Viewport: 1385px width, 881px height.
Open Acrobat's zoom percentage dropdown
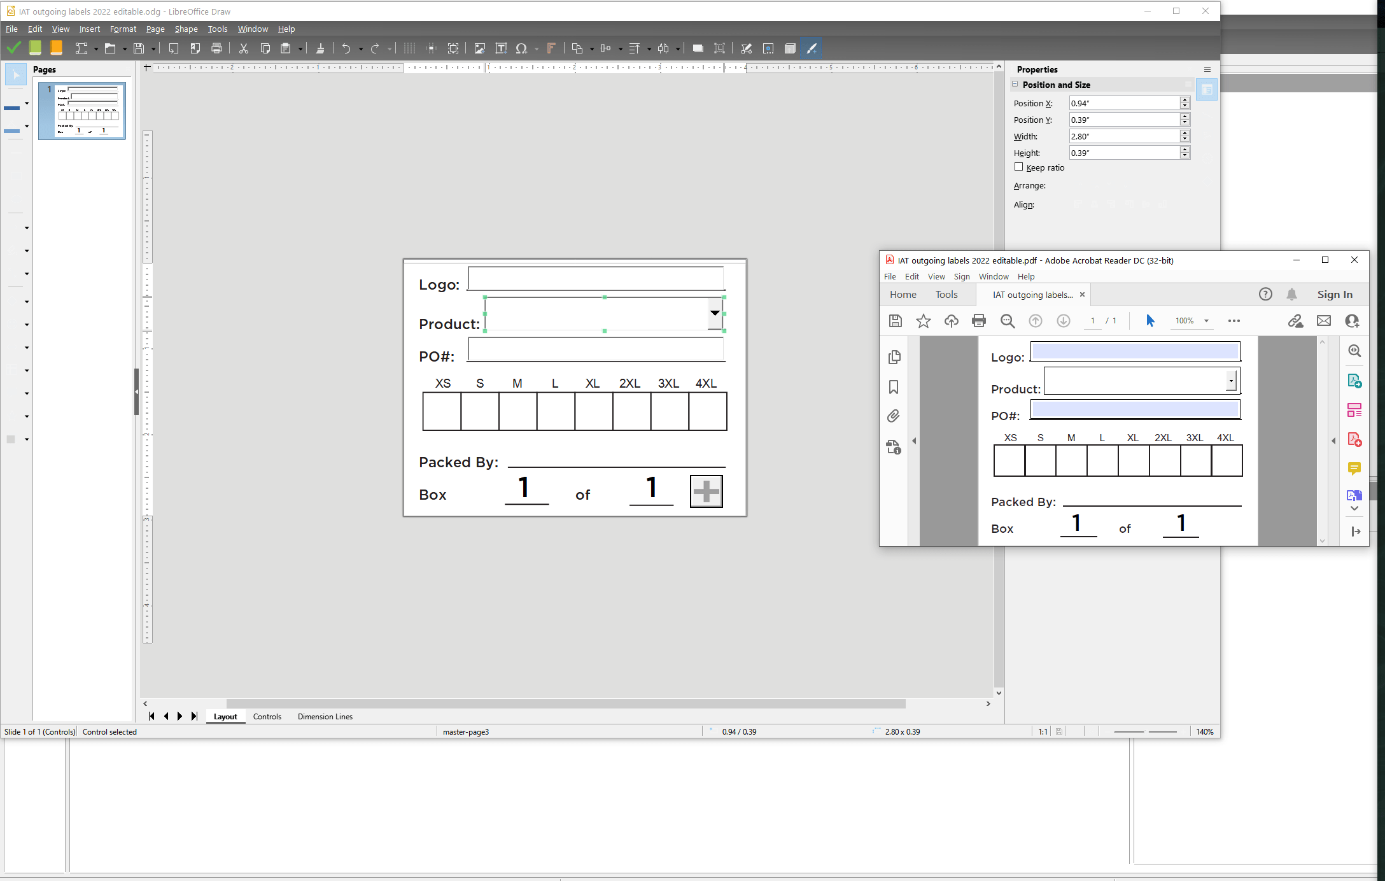[1207, 321]
